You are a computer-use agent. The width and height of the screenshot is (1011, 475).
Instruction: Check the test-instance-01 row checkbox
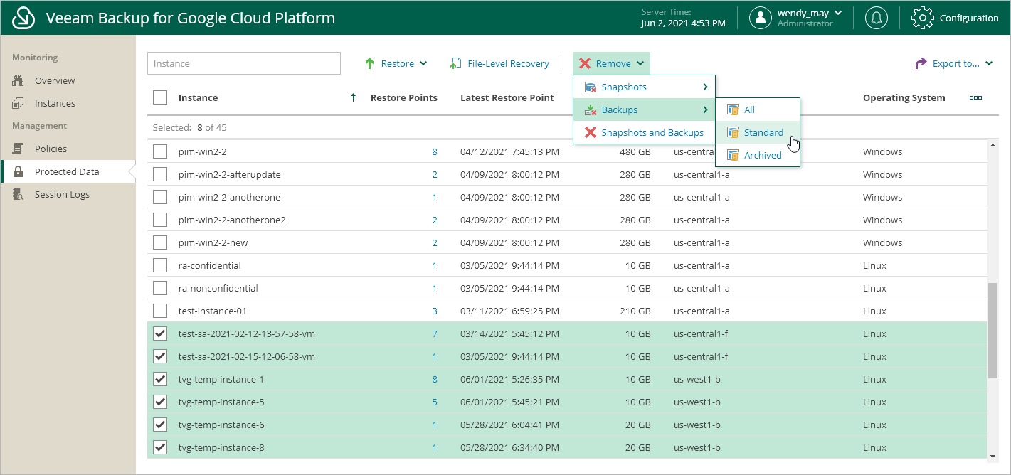(160, 311)
